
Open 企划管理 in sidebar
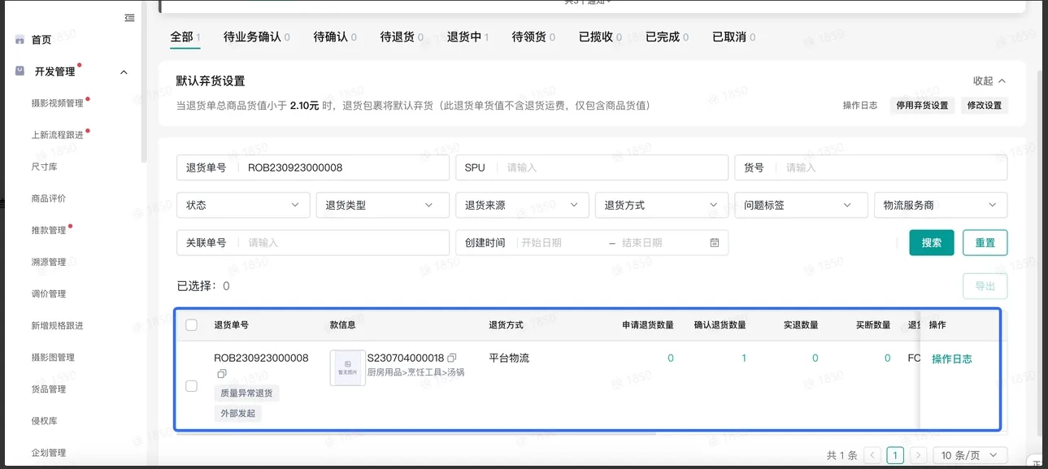pyautogui.click(x=49, y=452)
